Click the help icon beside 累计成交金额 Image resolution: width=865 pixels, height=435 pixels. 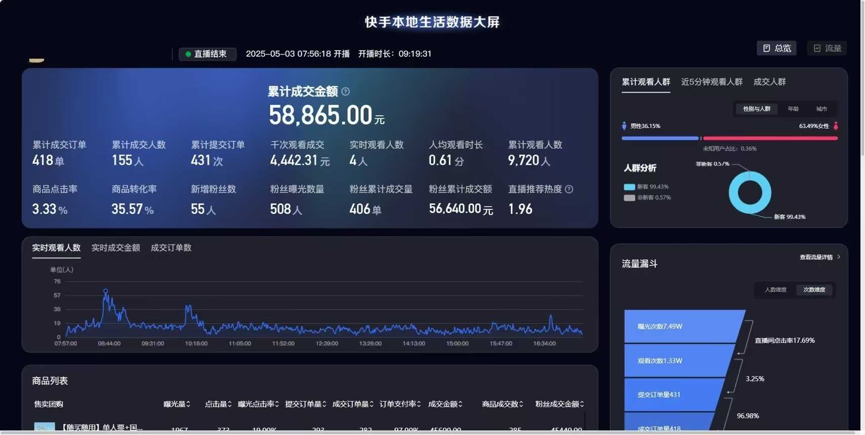pos(346,92)
